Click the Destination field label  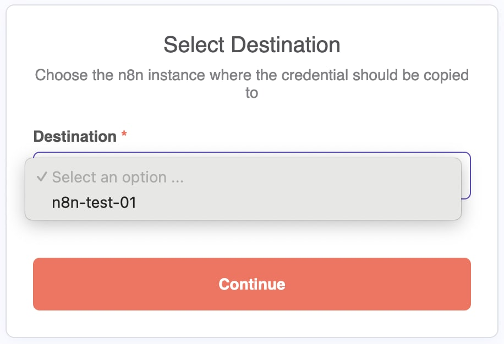coord(75,136)
